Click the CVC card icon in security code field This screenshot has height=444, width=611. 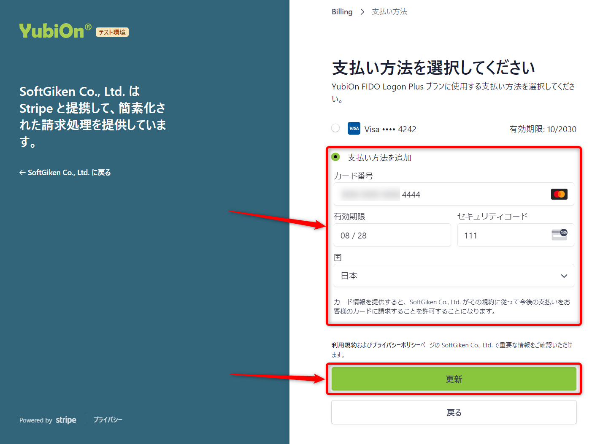pos(560,235)
